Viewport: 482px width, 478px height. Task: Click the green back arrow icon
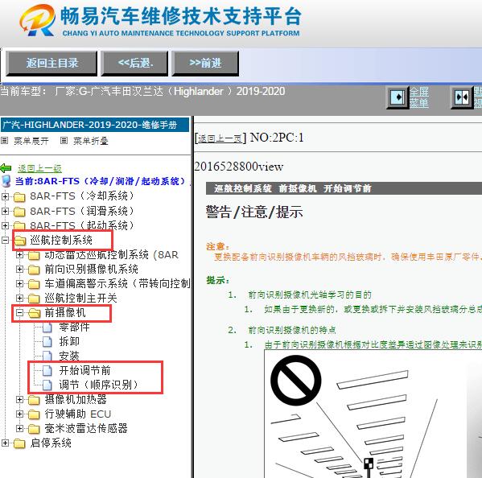pos(6,168)
